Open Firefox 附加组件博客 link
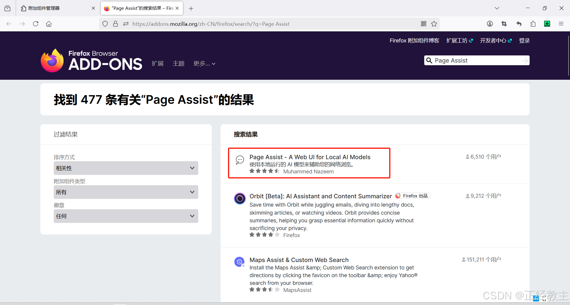Screen dimensions: 570x305 click(414, 41)
